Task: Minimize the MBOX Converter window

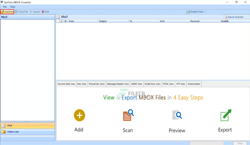Action: pos(227,2)
